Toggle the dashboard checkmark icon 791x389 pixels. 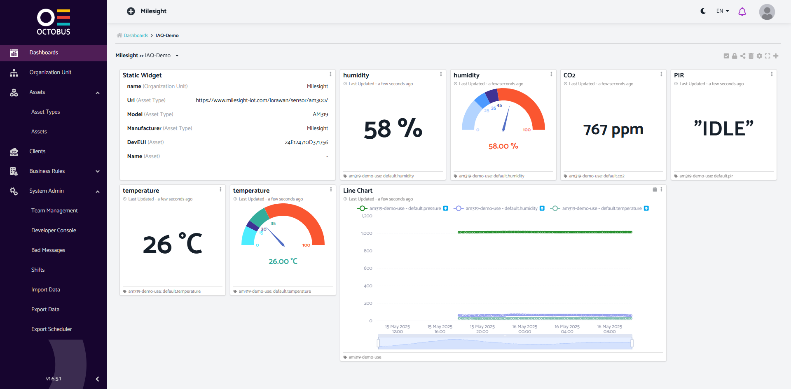(726, 56)
